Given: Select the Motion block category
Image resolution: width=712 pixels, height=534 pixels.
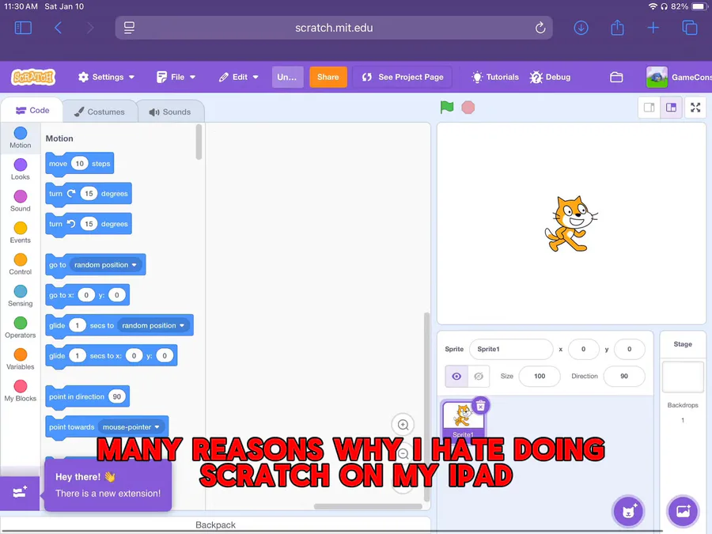Looking at the screenshot, I should (x=21, y=138).
